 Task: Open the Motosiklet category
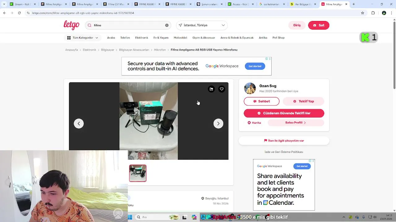(180, 38)
